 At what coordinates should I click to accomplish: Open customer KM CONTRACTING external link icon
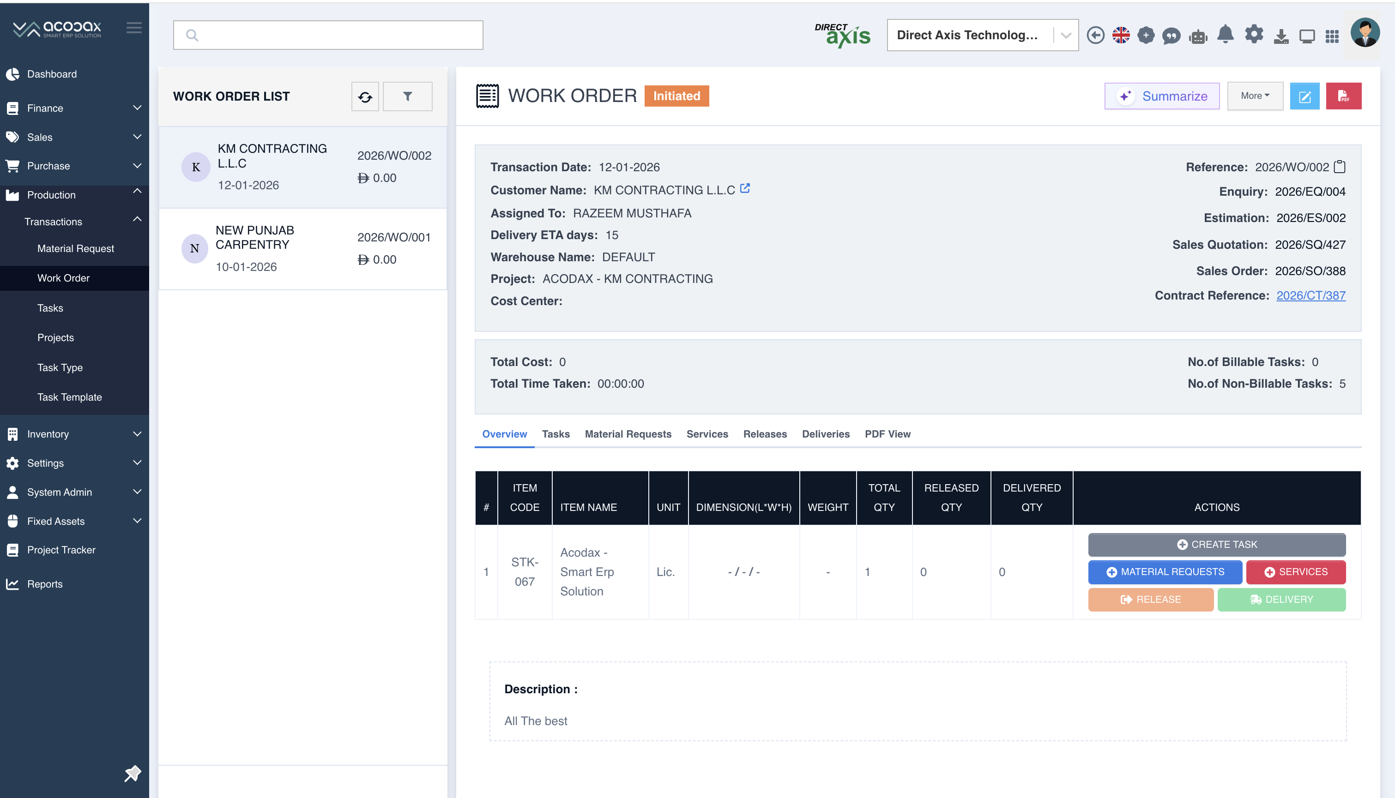coord(745,188)
